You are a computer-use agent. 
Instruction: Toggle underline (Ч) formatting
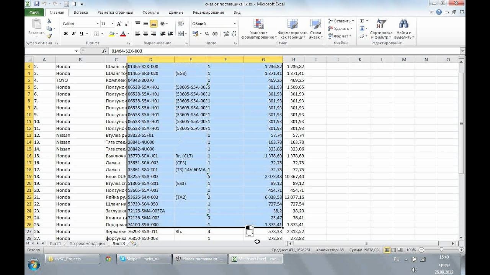coord(82,34)
